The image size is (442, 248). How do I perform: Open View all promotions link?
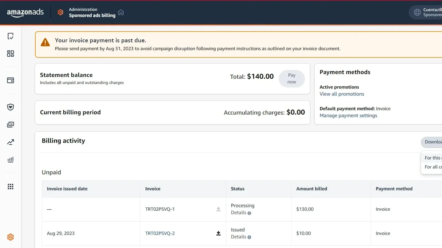pyautogui.click(x=342, y=94)
